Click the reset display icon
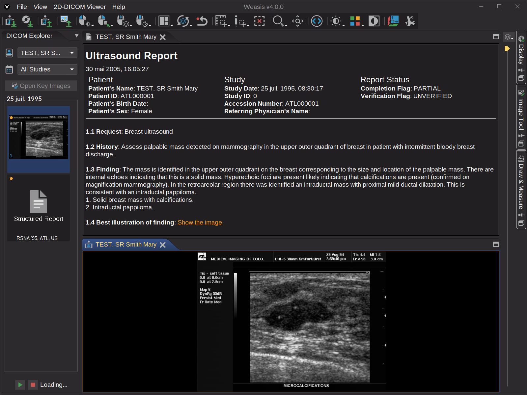527x395 pixels. pos(201,21)
